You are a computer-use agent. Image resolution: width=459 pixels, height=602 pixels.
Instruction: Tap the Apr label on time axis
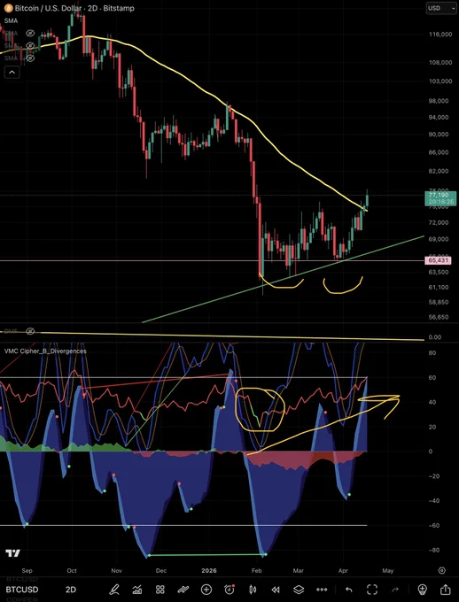[x=343, y=570]
